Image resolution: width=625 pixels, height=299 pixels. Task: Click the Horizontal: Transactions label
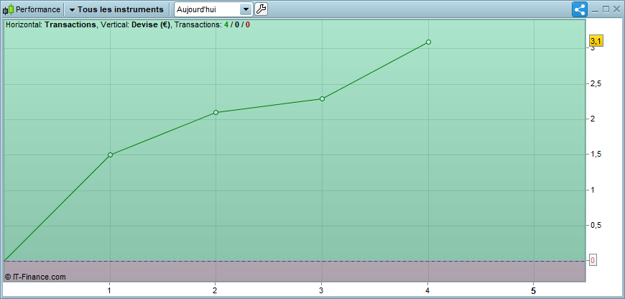(51, 24)
